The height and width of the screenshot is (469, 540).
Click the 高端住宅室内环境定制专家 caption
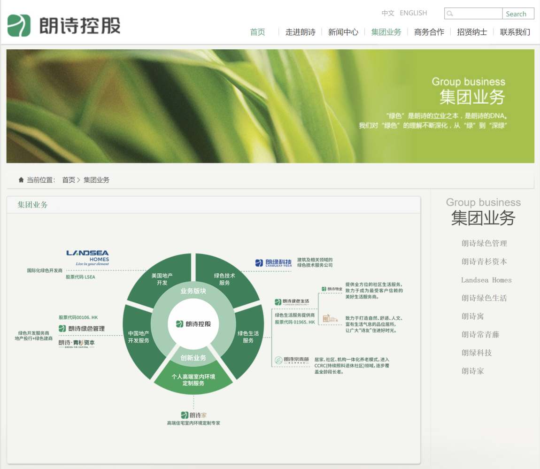pos(193,423)
